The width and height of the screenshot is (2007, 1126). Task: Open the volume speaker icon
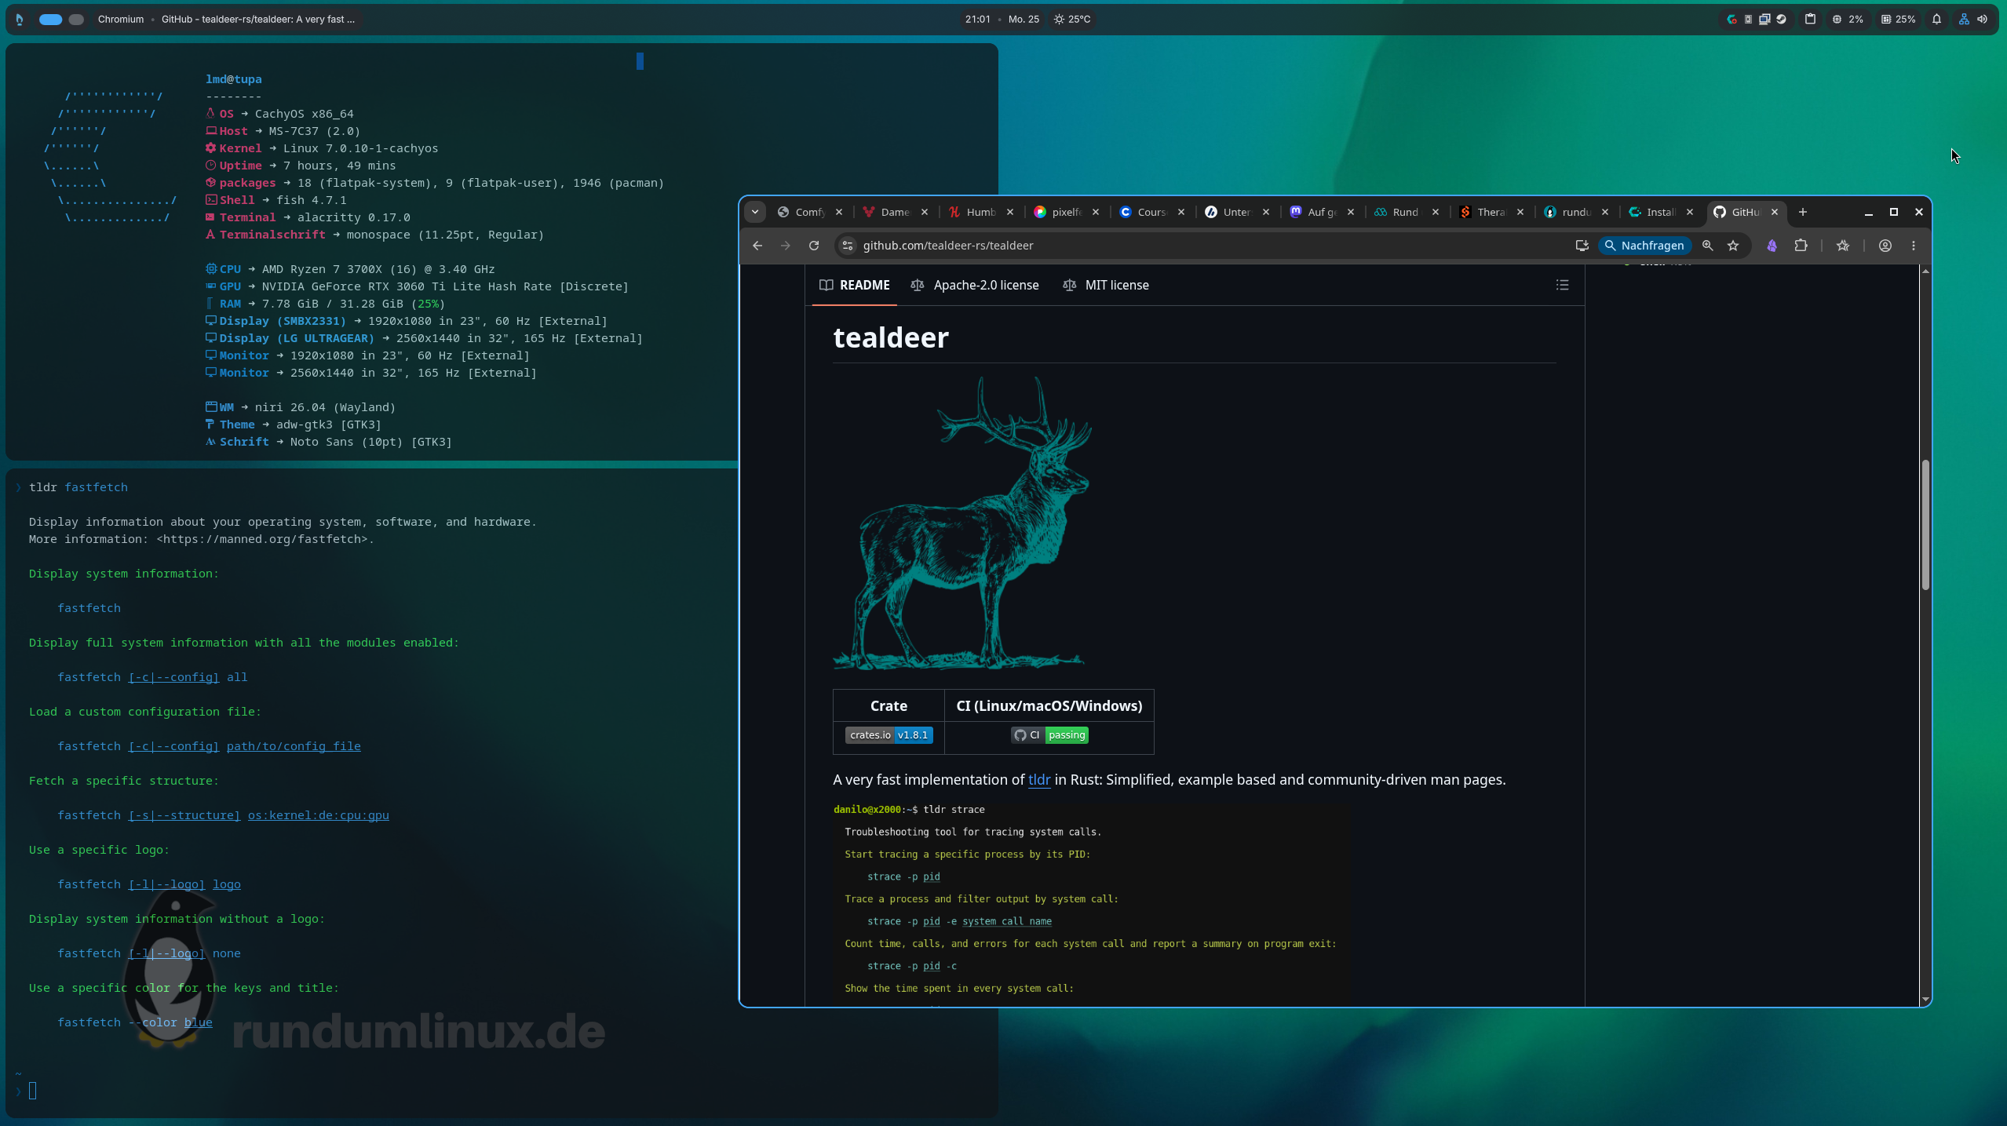(x=1982, y=20)
